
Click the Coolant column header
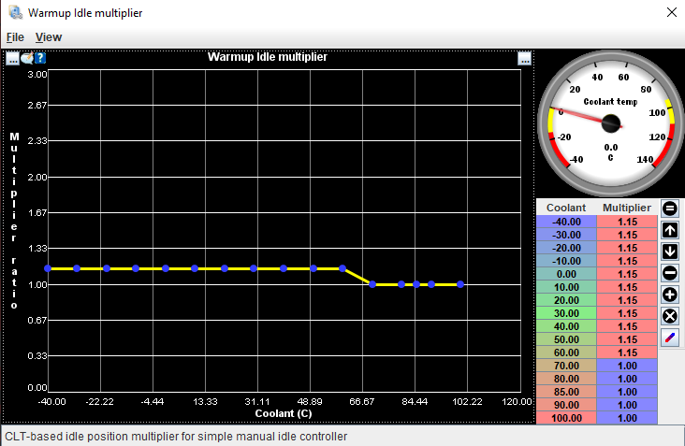(566, 208)
